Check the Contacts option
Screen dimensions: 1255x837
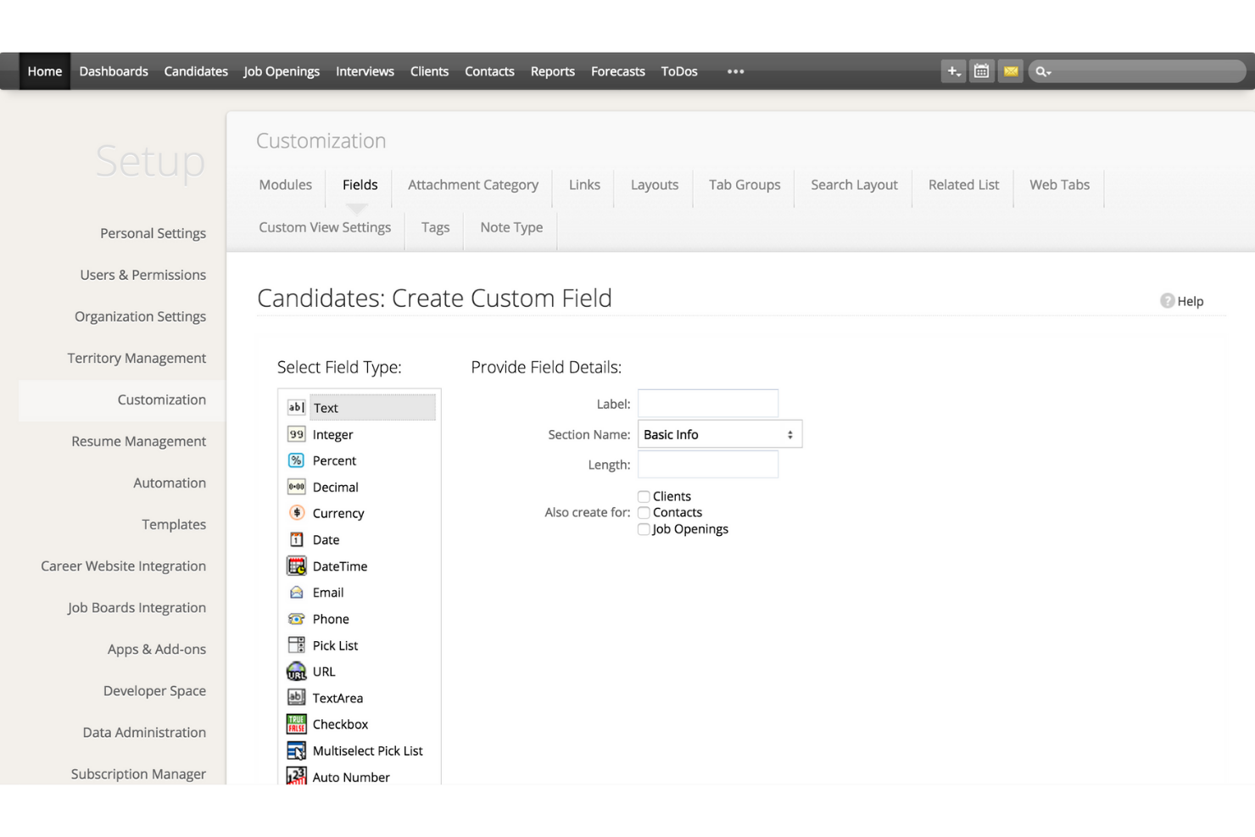[644, 512]
